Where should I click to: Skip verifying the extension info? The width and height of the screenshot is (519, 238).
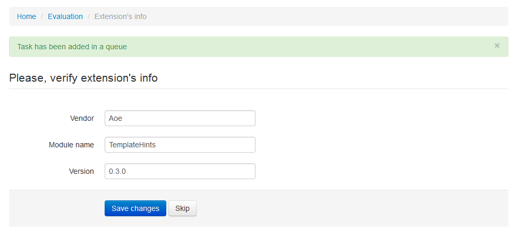coord(182,208)
